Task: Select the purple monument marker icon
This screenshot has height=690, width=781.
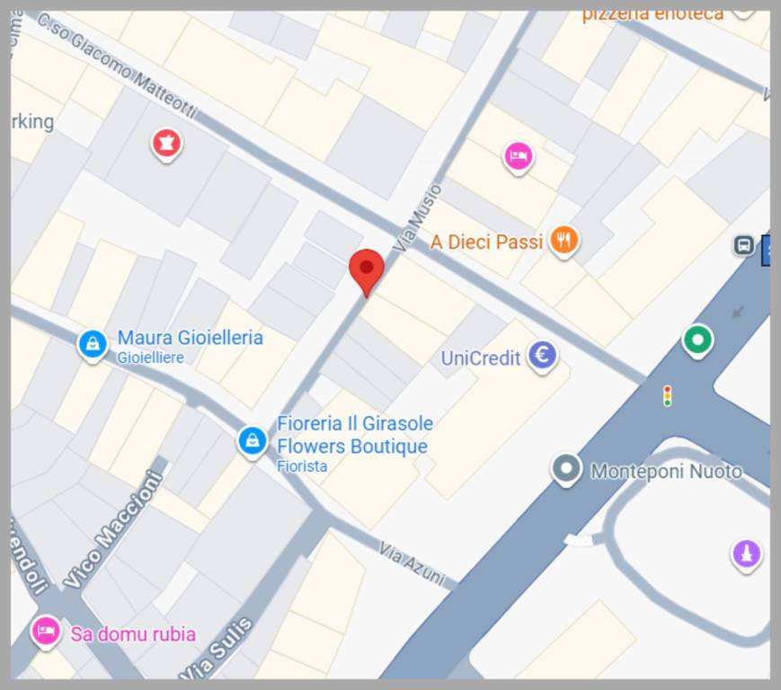Action: click(746, 555)
